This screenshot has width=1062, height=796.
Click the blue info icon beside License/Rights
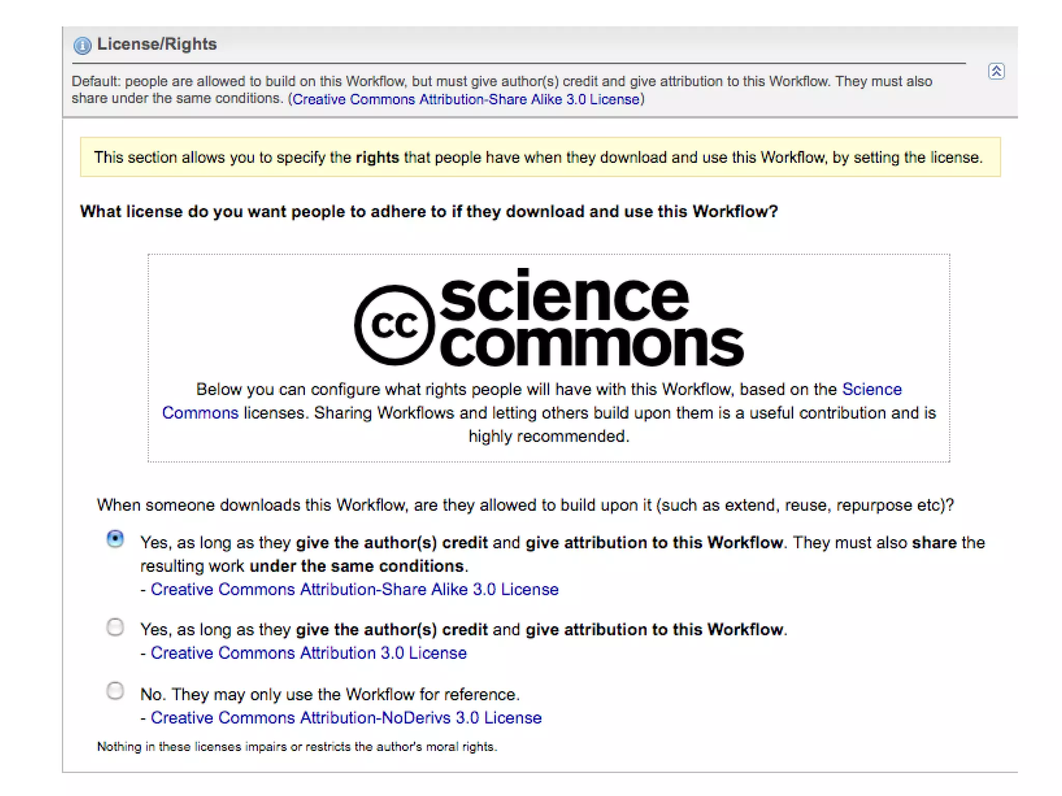(x=82, y=46)
